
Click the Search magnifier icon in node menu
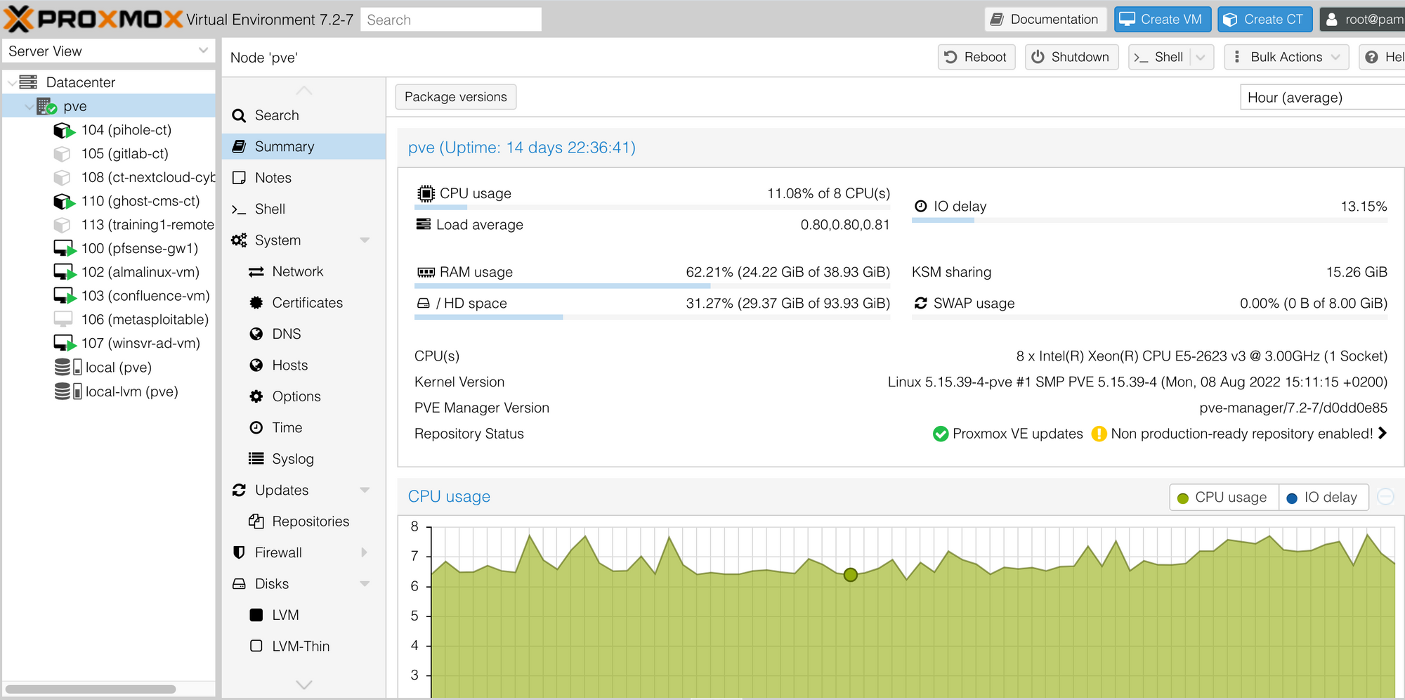point(239,116)
